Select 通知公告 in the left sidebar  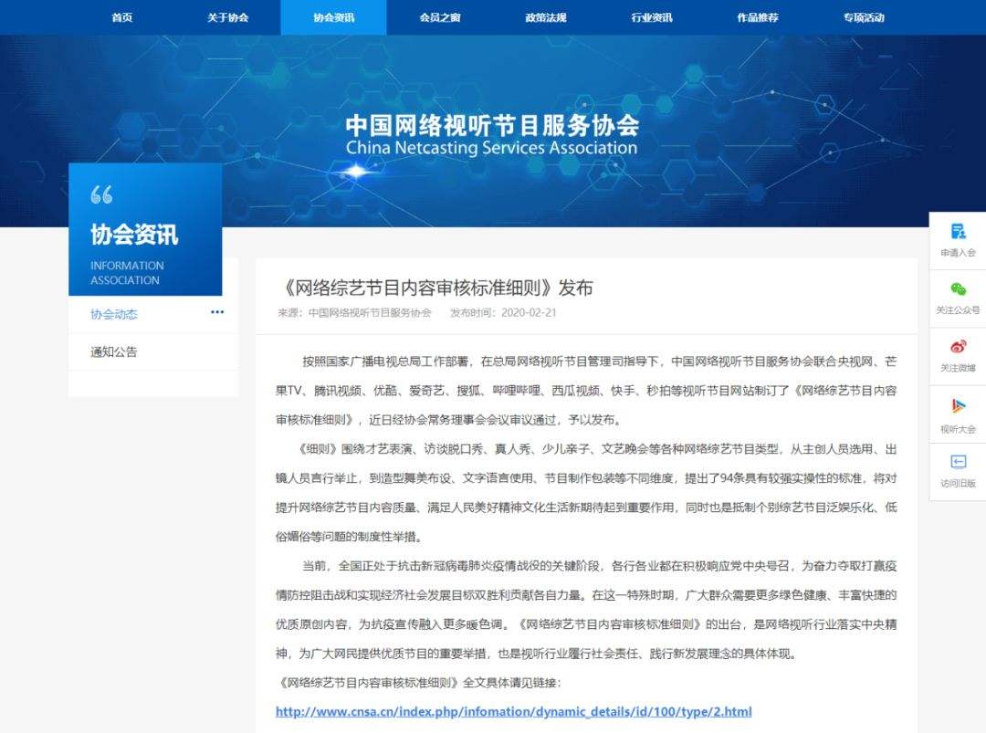(x=114, y=351)
